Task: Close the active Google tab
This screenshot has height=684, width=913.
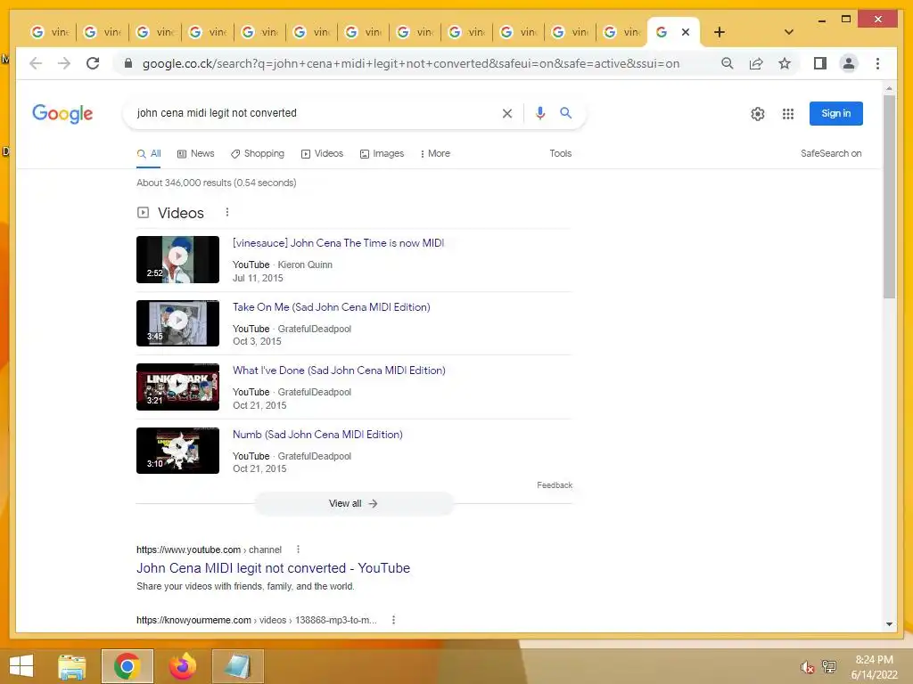Action: point(686,32)
